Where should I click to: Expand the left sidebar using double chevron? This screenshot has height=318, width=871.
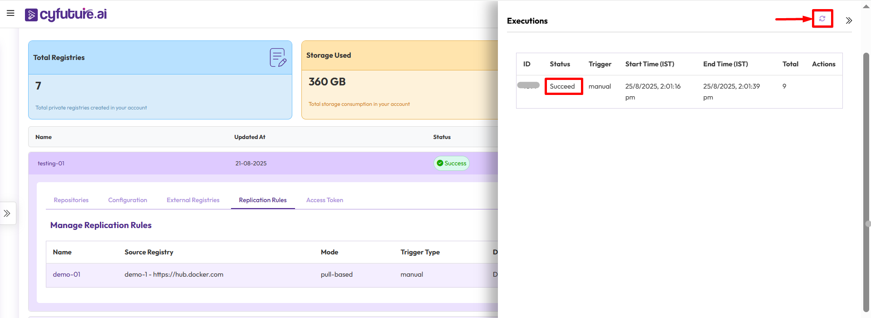point(7,213)
